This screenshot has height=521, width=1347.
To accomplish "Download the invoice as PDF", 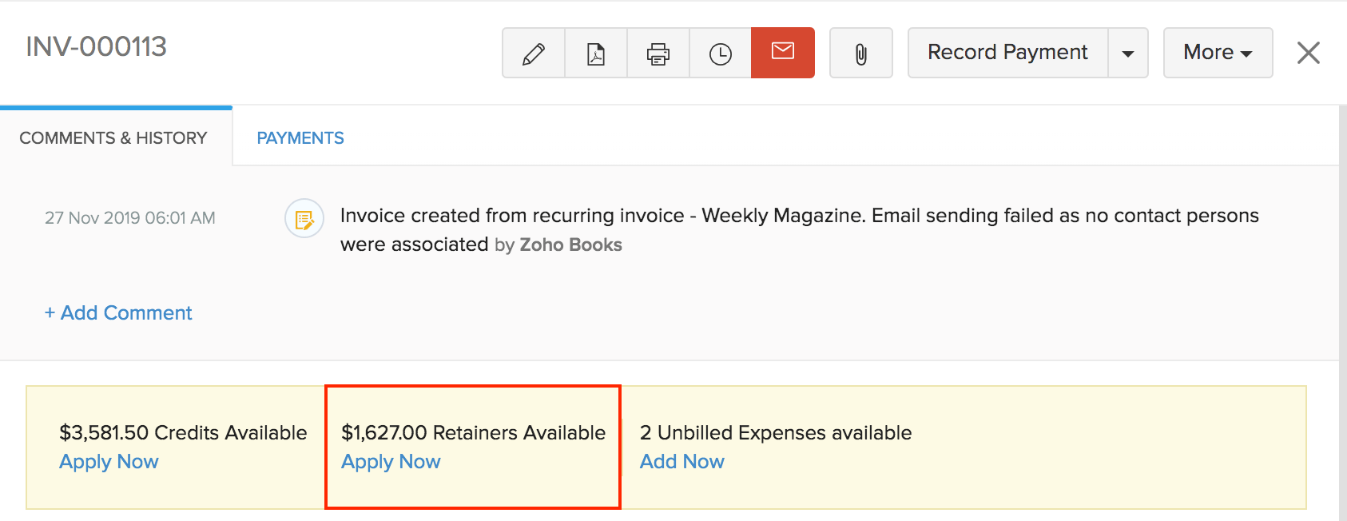I will click(x=596, y=54).
